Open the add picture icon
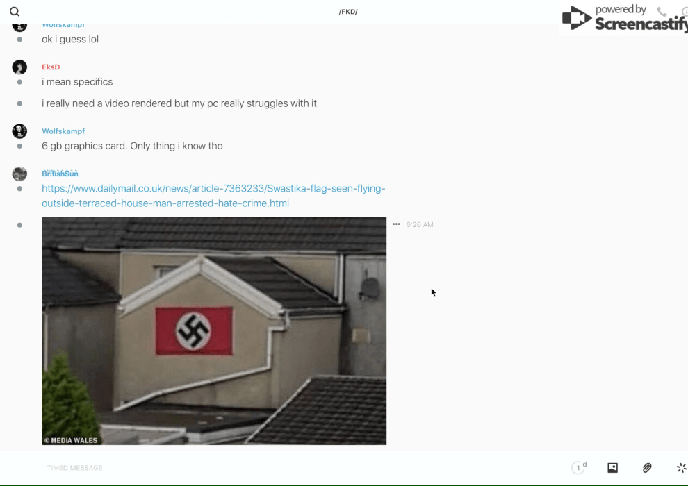Image resolution: width=688 pixels, height=486 pixels. click(x=612, y=468)
